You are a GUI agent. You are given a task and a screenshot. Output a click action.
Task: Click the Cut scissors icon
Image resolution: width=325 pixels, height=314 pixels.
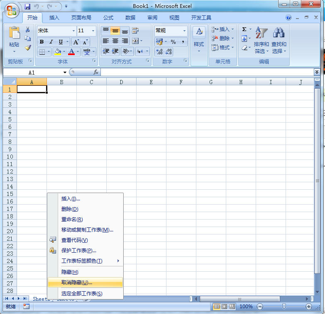tap(27, 29)
